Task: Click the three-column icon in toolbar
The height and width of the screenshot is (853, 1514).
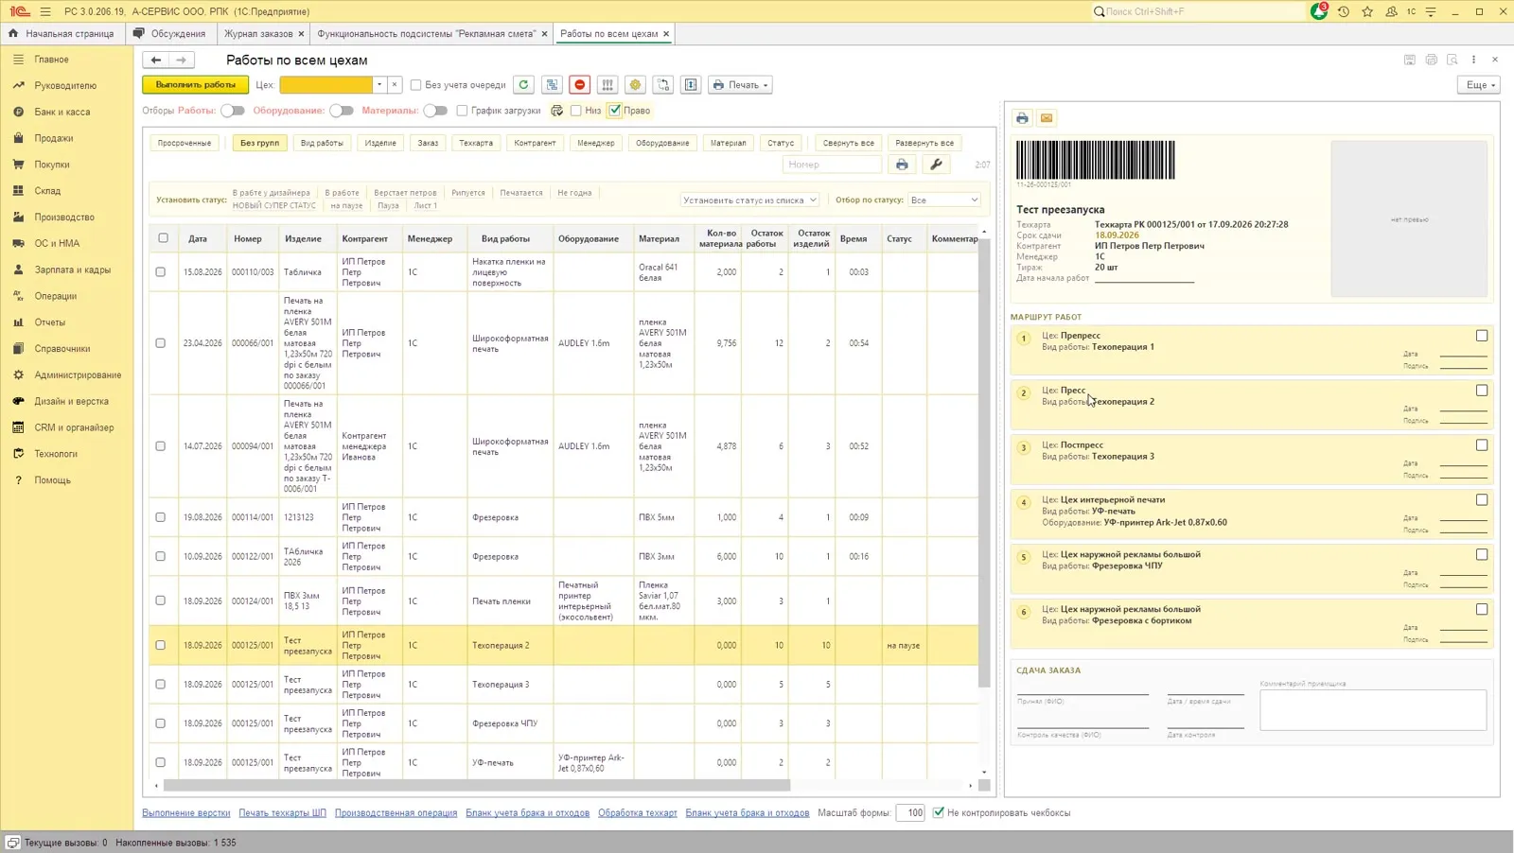Action: pyautogui.click(x=607, y=85)
